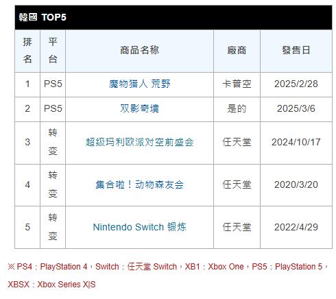This screenshot has width=336, height=299.
Task: Select the 2024/10/17 release date cell
Action: pyautogui.click(x=296, y=143)
